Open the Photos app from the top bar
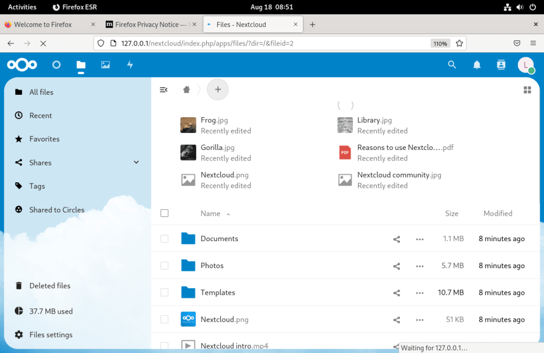The height and width of the screenshot is (353, 544). click(105, 65)
